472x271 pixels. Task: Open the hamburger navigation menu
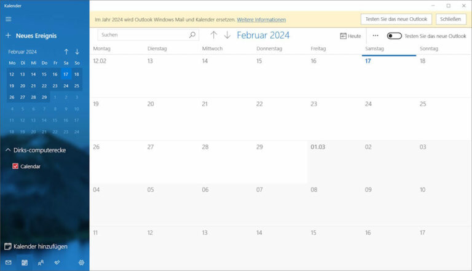[x=9, y=19]
